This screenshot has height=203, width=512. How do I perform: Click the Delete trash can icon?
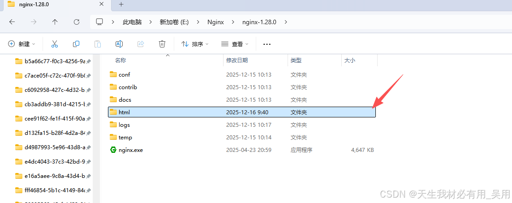tap(162, 44)
